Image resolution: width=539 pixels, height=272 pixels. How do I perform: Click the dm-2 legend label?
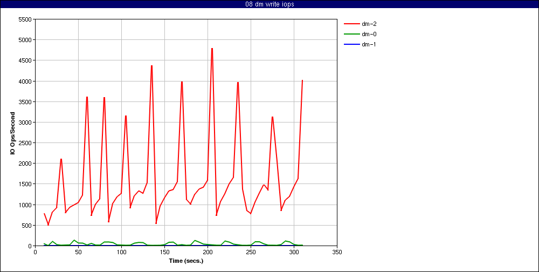point(369,24)
